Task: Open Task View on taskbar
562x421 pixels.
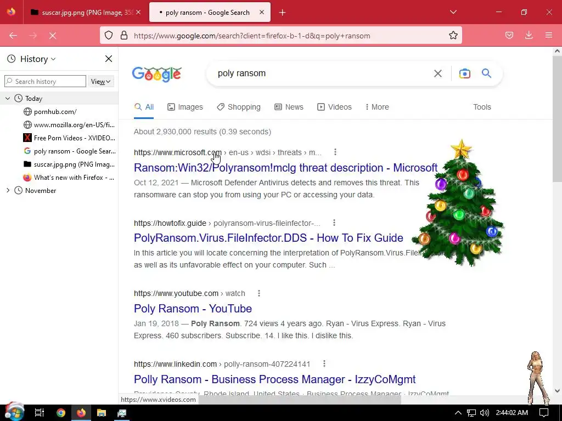Action: (39, 413)
